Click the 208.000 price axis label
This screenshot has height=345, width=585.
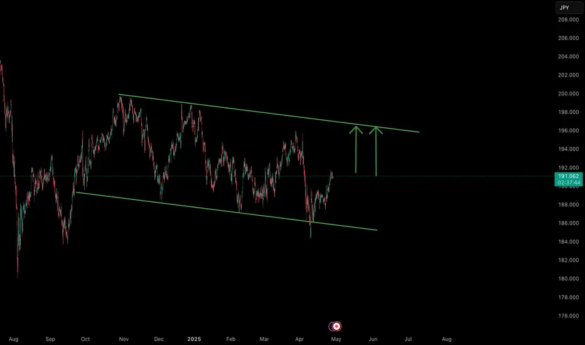[568, 19]
